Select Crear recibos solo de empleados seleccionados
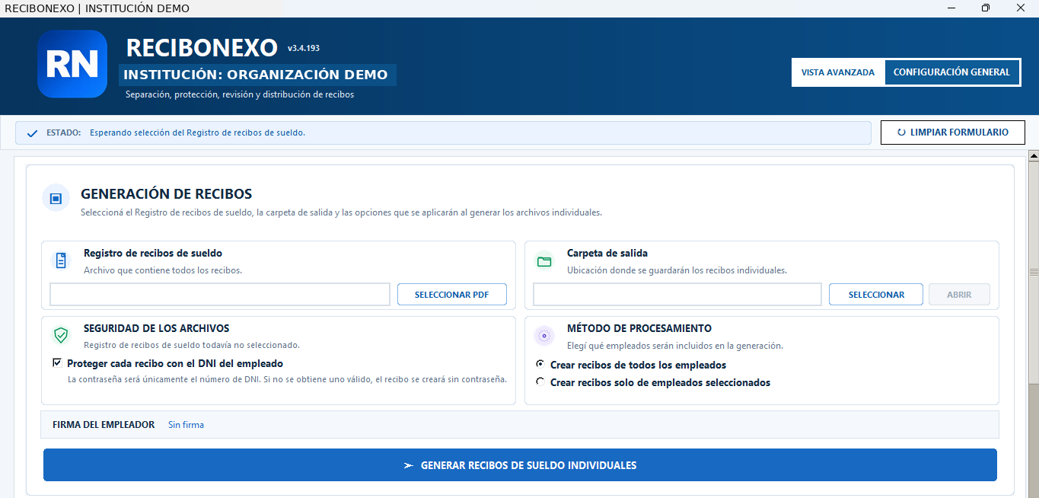Image resolution: width=1039 pixels, height=498 pixels. click(540, 382)
